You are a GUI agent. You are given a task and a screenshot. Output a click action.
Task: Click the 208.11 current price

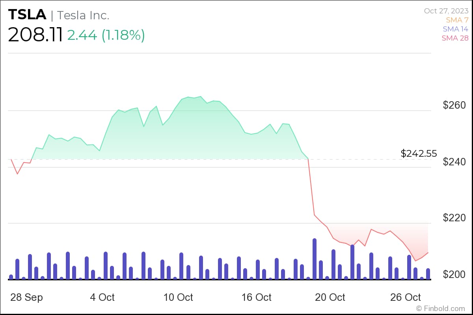coord(35,35)
